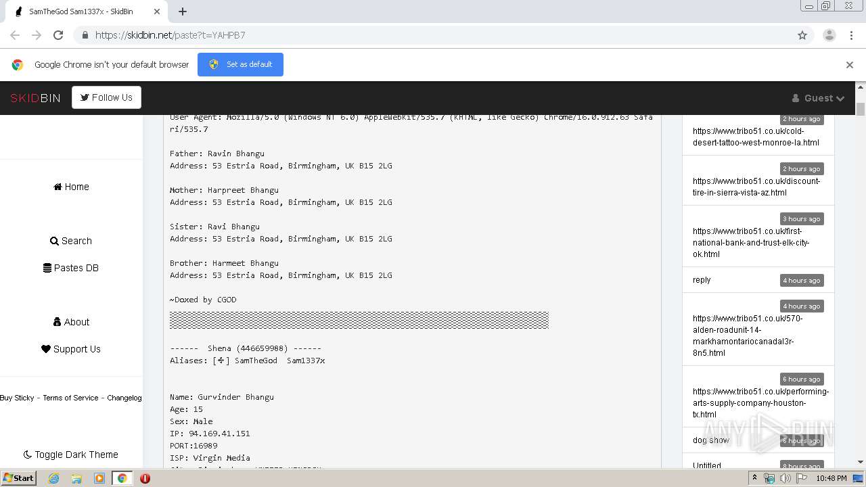This screenshot has width=866, height=487.
Task: Open the Action Center flag icon
Action: 802,478
